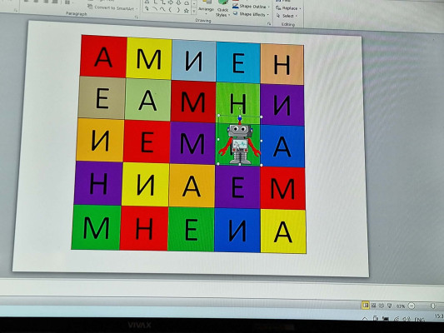Open the Paragraph dialog launcher
Image resolution: width=444 pixels, height=333 pixels.
tap(137, 17)
